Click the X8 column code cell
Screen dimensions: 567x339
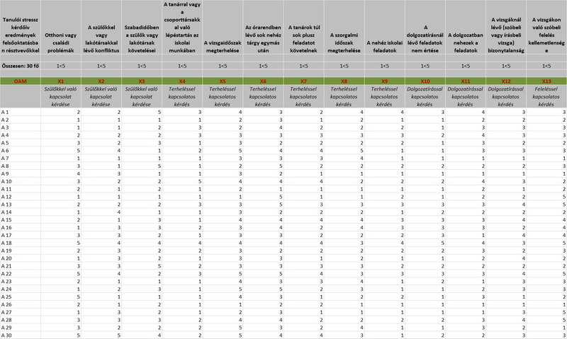[x=344, y=81]
